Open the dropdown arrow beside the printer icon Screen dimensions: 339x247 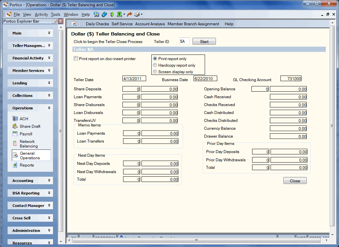click(x=142, y=14)
